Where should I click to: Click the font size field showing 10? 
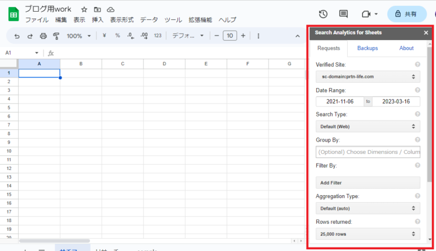(230, 36)
